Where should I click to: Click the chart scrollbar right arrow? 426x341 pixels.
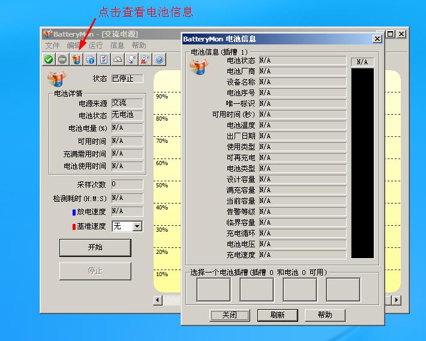pos(396,300)
